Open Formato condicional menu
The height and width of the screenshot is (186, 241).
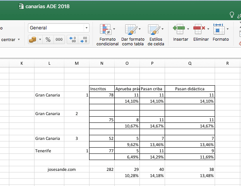(x=106, y=30)
